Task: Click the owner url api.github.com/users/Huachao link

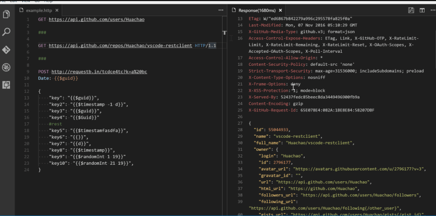Action: pyautogui.click(x=323, y=182)
